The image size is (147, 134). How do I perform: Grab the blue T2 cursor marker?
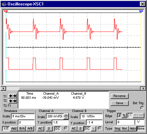pyautogui.click(x=141, y=12)
